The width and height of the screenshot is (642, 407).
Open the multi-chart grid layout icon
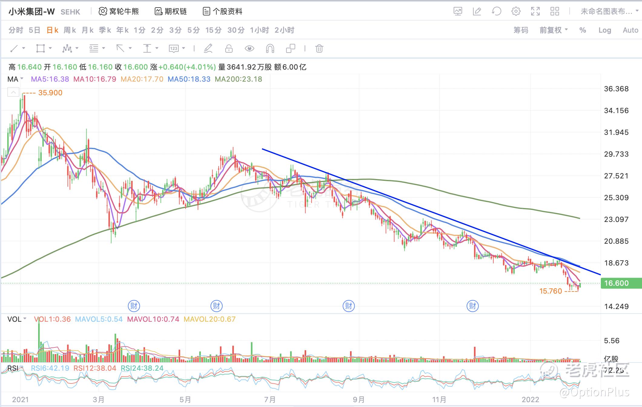pyautogui.click(x=554, y=11)
